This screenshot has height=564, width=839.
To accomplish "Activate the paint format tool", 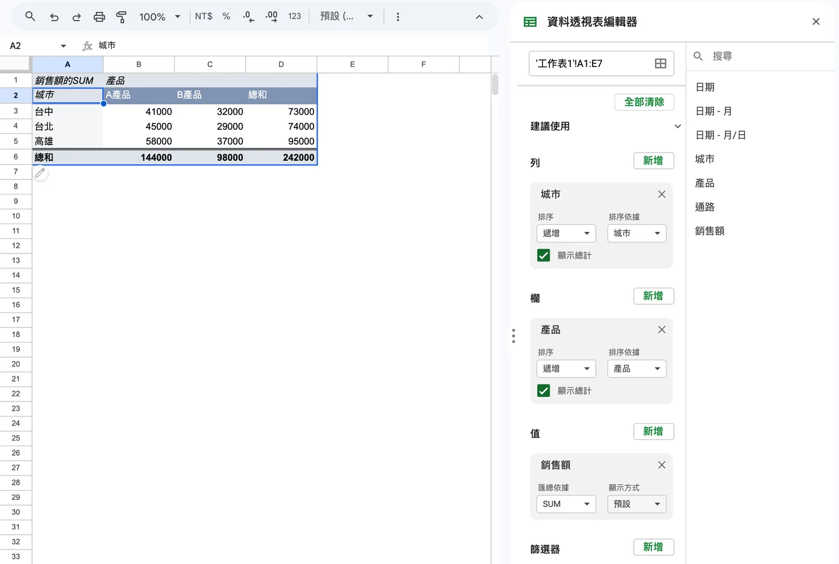I will tap(121, 17).
